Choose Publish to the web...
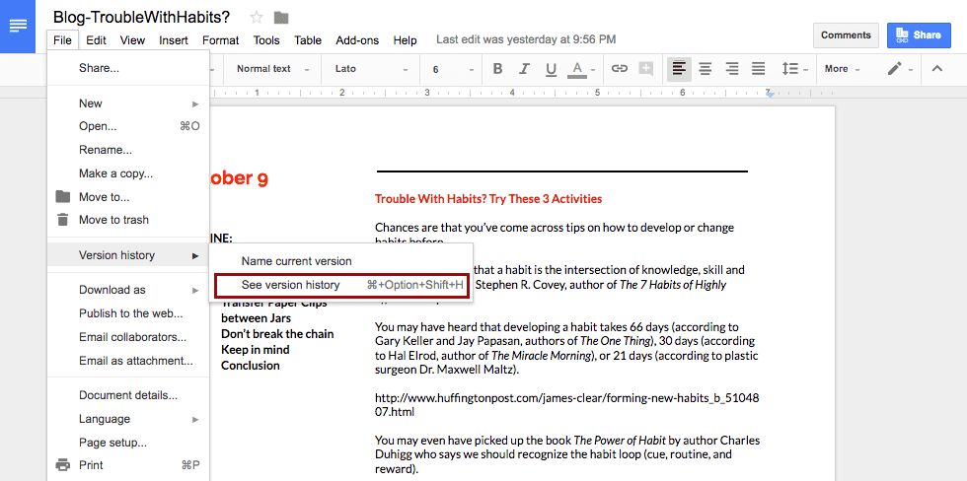Image resolution: width=967 pixels, height=481 pixels. coord(128,313)
